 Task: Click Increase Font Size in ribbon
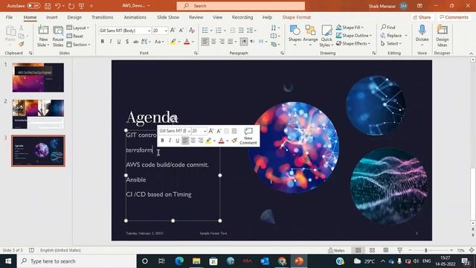click(x=173, y=31)
